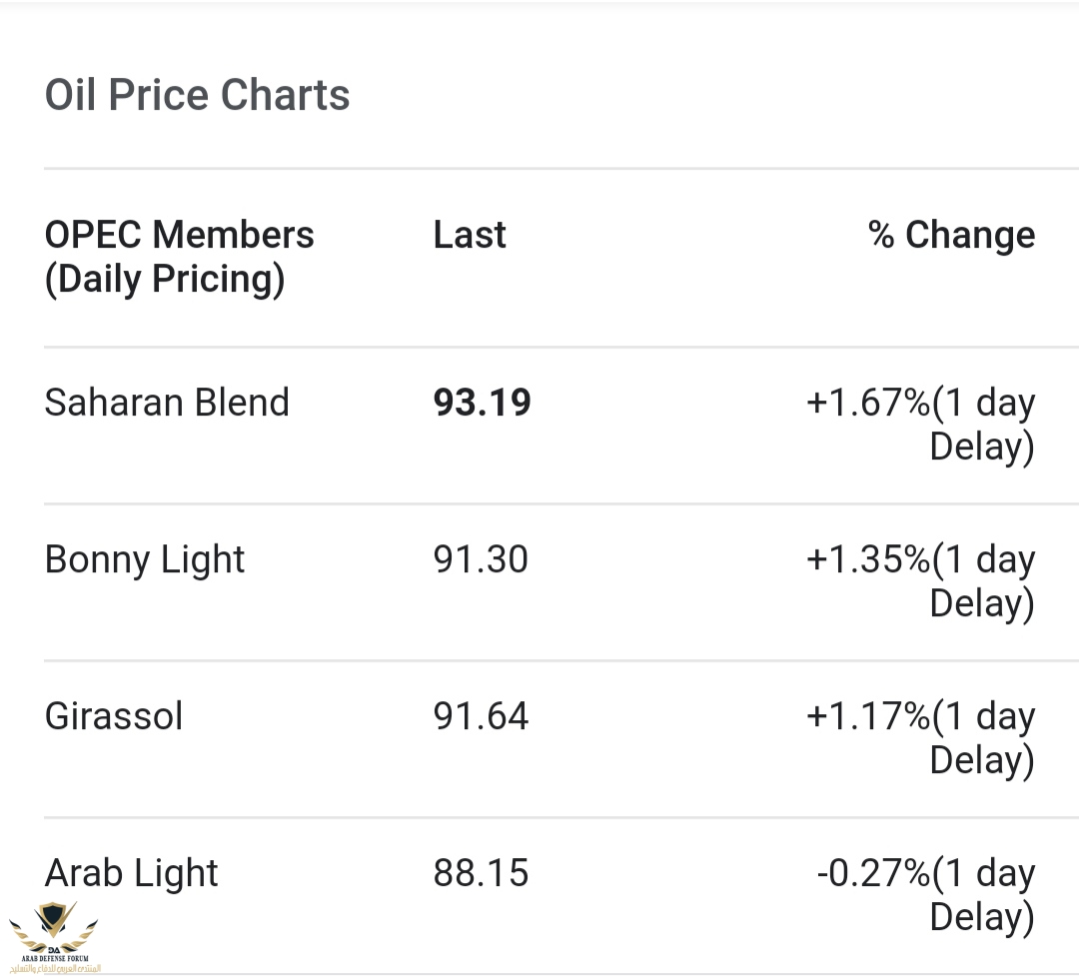Click the (Daily Pricing) subtitle text
Viewport: 1079px width, 976px height.
pyautogui.click(x=165, y=280)
